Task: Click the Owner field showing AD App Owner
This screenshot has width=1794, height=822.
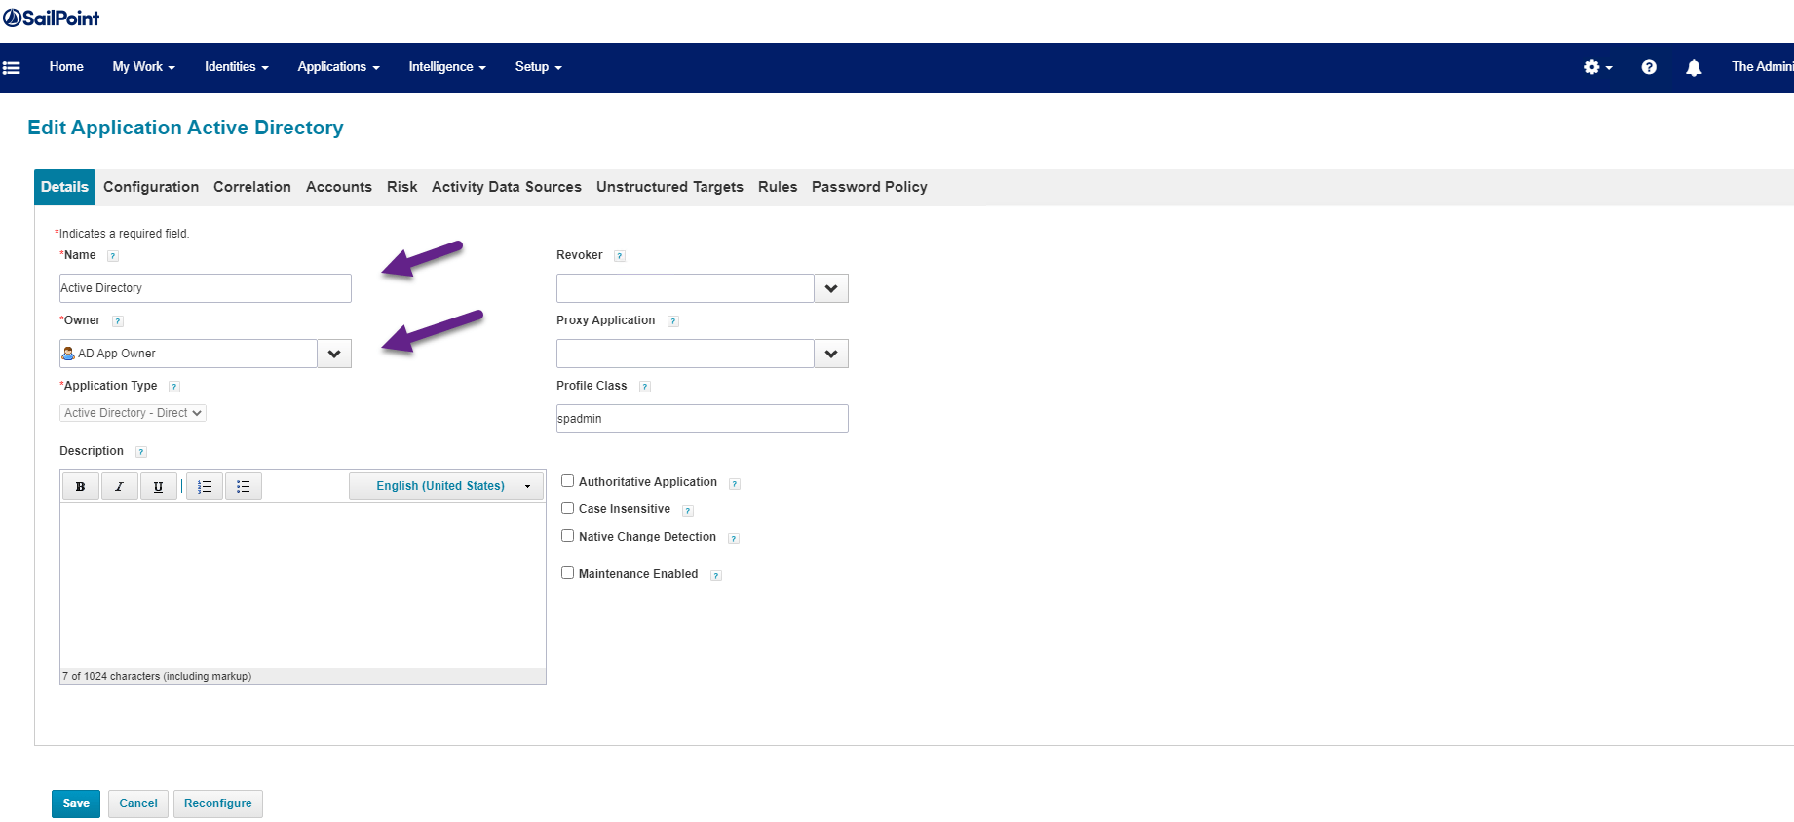Action: (x=188, y=354)
